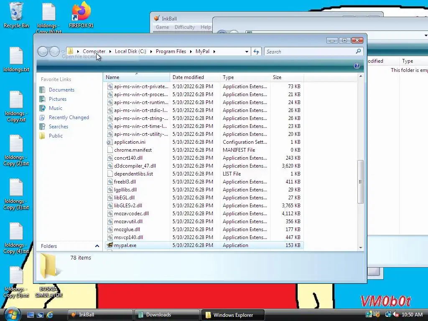Select loldongs - Copy (4).txt desktop icon
Viewport: 428px width, 321px height.
(x=16, y=238)
